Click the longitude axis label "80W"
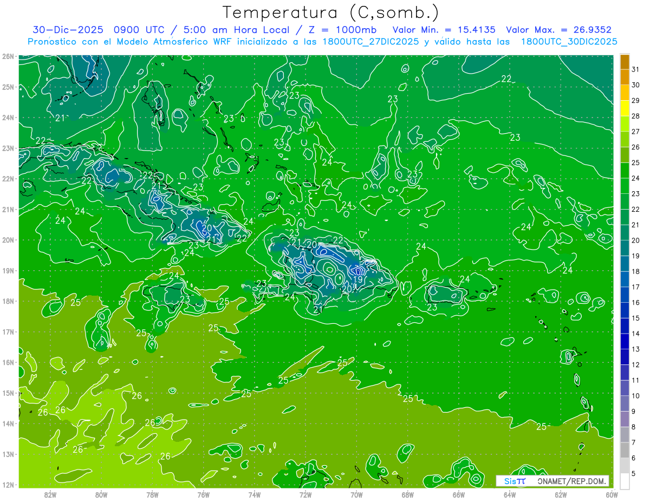 pyautogui.click(x=101, y=494)
